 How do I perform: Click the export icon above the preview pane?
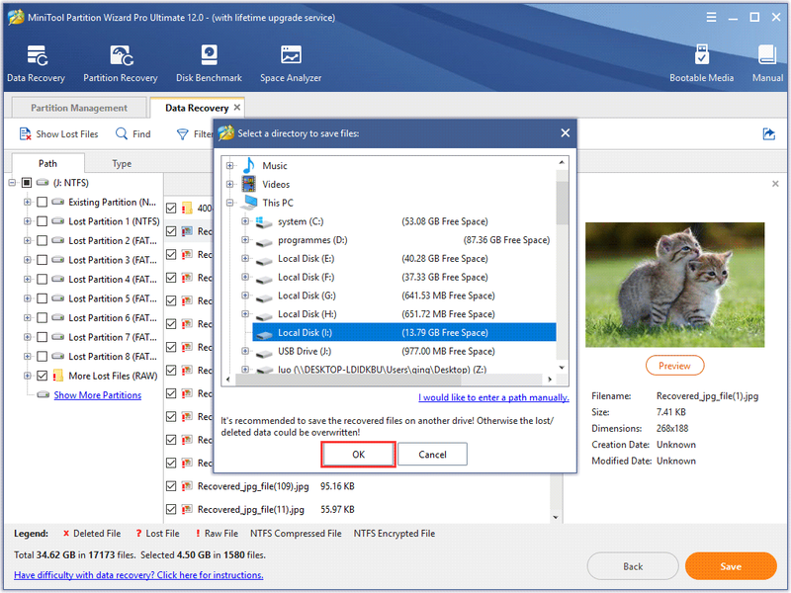769,134
